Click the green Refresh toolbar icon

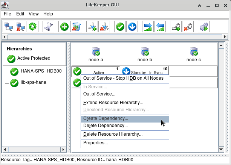pos(32,27)
